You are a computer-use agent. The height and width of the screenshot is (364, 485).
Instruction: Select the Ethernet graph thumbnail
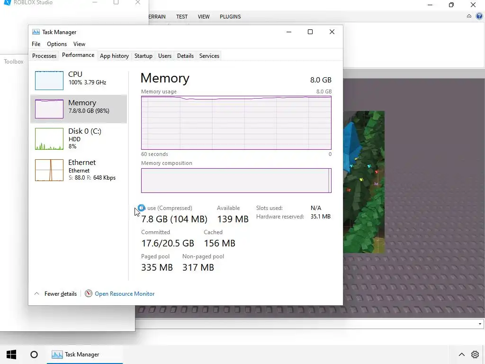point(49,170)
